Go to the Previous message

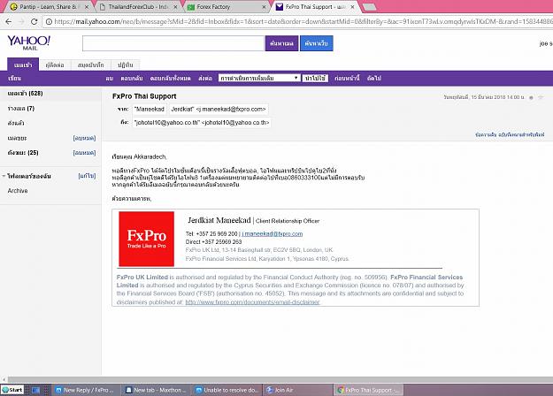(x=347, y=78)
